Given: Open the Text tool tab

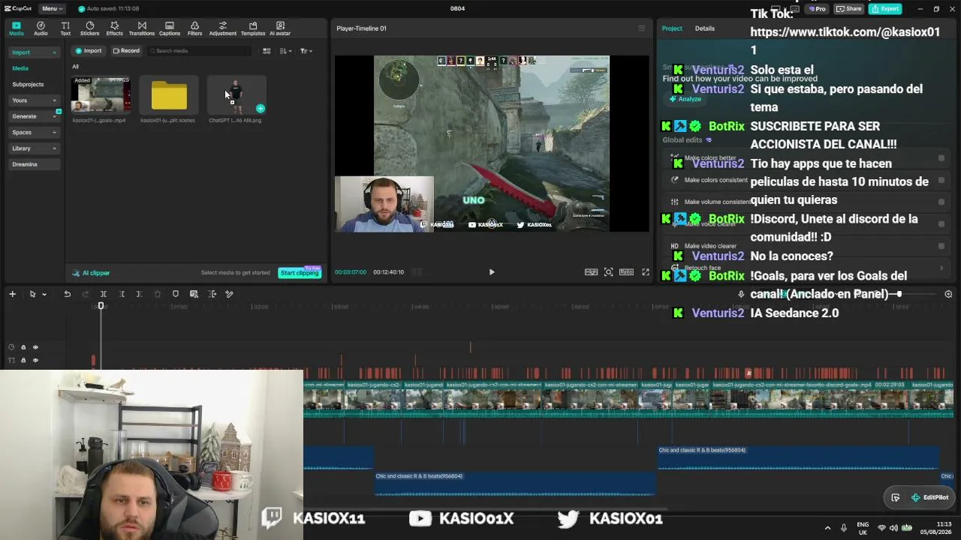Looking at the screenshot, I should (65, 28).
